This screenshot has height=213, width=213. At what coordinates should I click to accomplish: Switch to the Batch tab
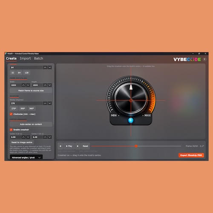pos(38,58)
